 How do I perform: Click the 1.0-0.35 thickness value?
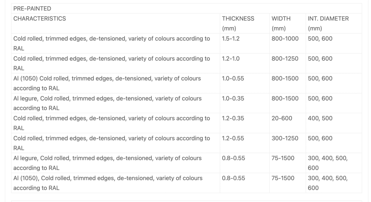[233, 98]
